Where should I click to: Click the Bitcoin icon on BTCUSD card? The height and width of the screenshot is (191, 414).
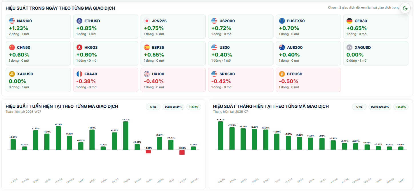point(282,74)
